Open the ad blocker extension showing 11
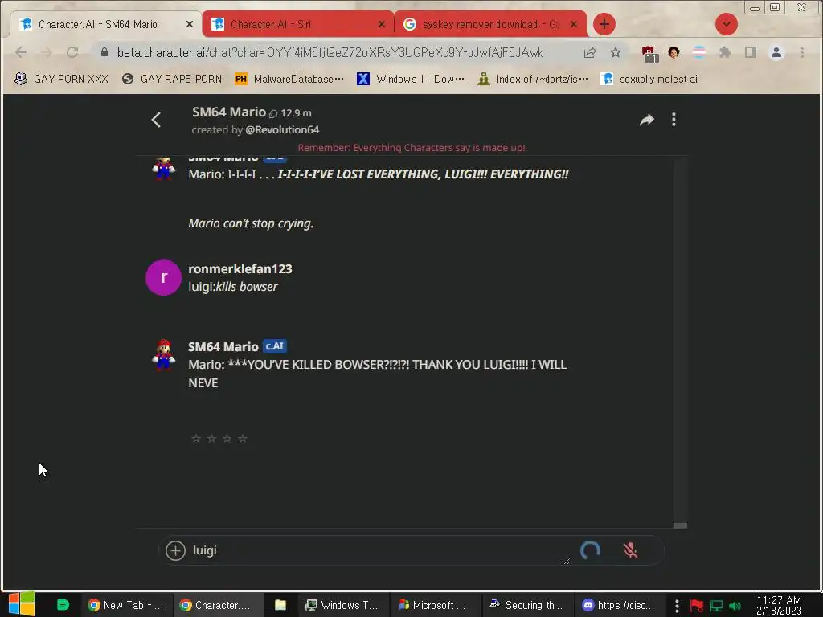The image size is (823, 617). click(x=649, y=54)
